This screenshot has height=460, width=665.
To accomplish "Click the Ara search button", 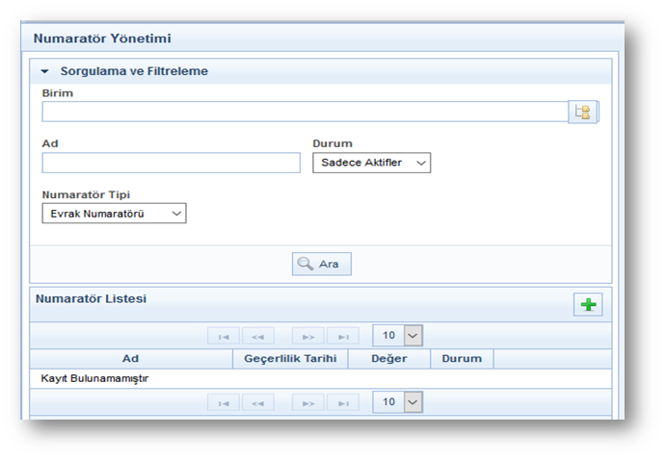I will tap(322, 264).
